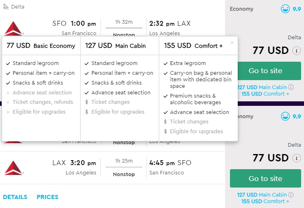Click the 77 USD Basic Economy header
304x208 pixels.
tap(41, 46)
